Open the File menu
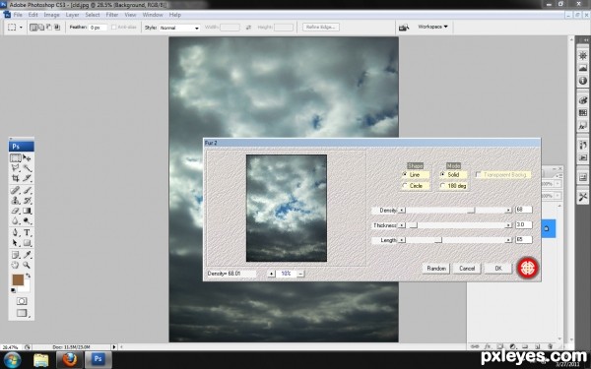 pyautogui.click(x=18, y=15)
